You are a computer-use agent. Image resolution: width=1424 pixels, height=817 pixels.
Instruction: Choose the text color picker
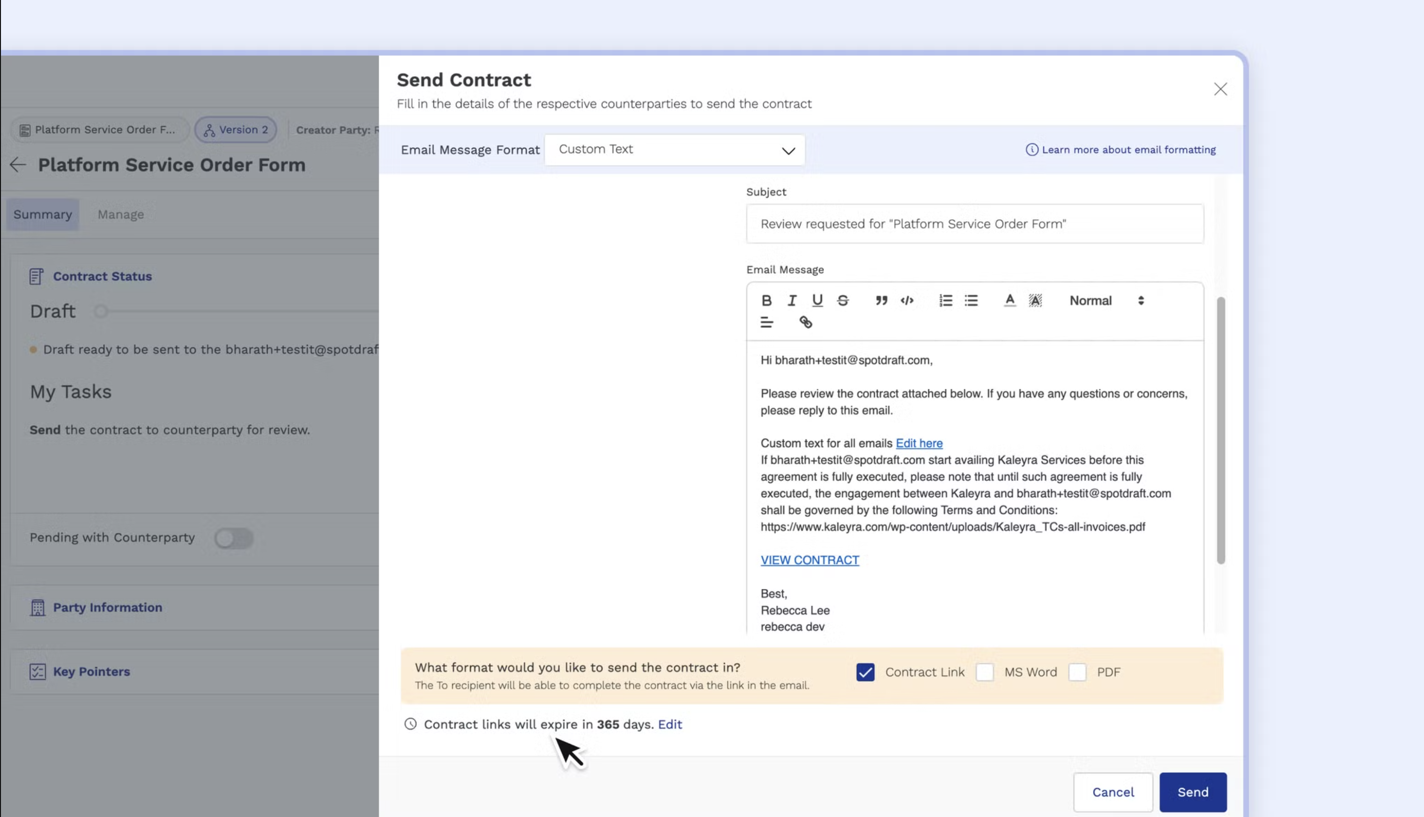(x=1009, y=301)
